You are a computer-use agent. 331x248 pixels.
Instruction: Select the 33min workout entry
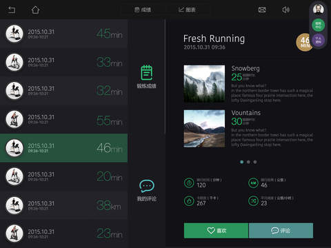63,62
